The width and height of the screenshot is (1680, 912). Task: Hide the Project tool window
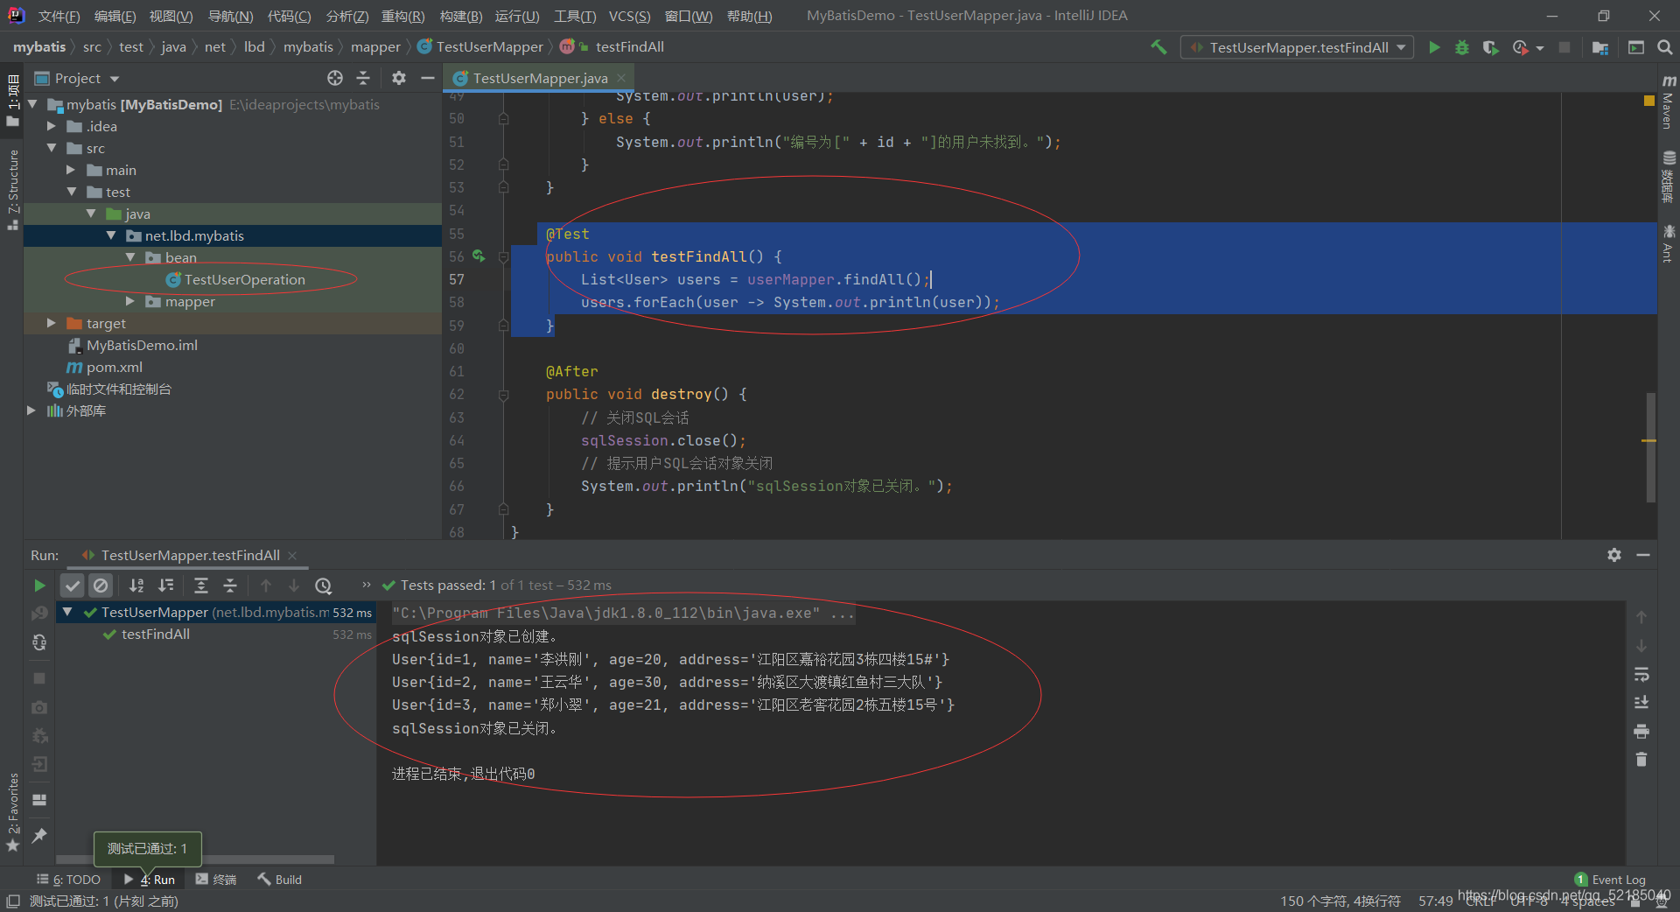[427, 78]
